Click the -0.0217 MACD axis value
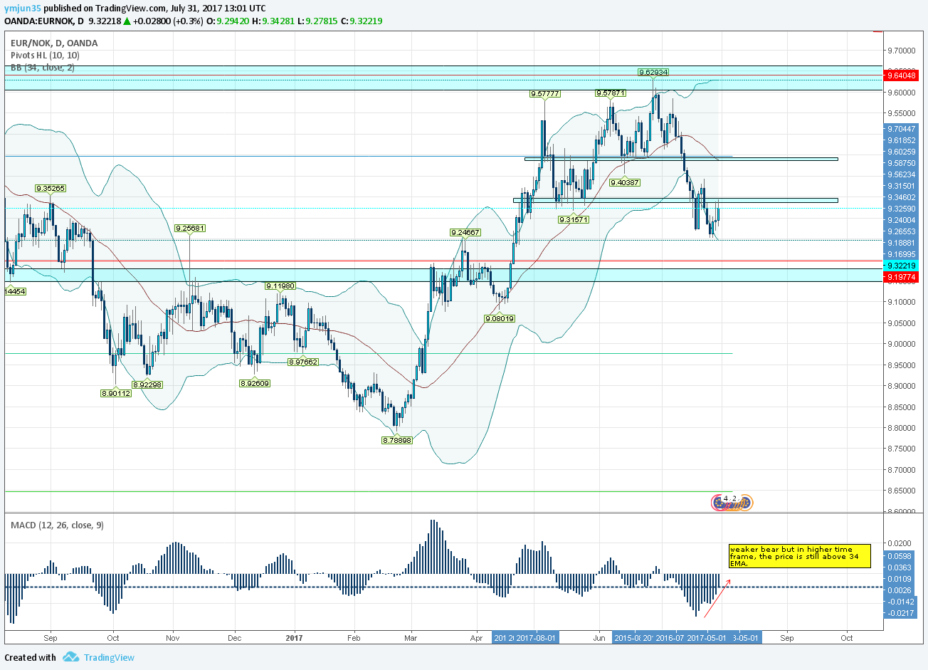Screen dimensions: 928x670 900,613
